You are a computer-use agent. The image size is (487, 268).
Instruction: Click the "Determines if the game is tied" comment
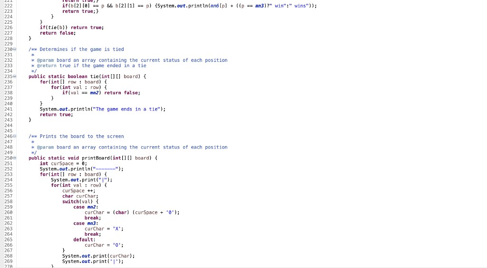click(82, 50)
